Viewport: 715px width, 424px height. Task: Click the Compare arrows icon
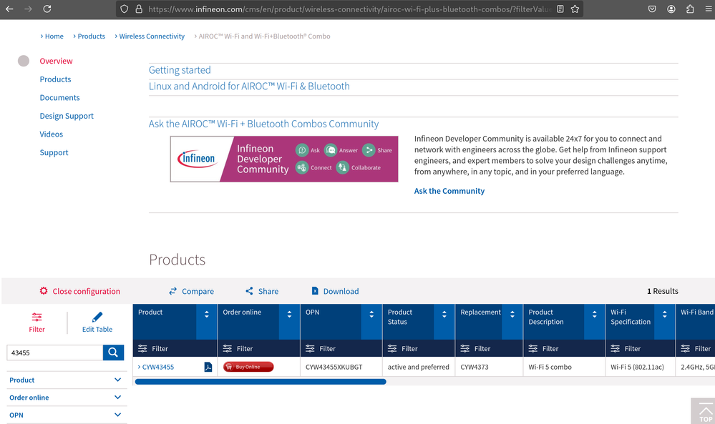pyautogui.click(x=172, y=291)
